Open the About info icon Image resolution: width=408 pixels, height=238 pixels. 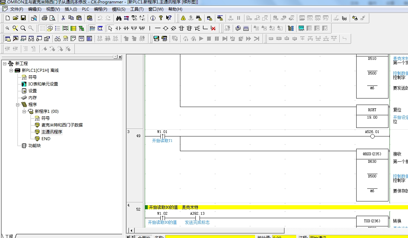click(153, 18)
